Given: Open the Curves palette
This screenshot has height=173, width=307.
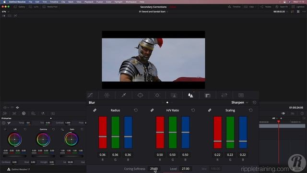Looking at the screenshot, I should 90,95.
